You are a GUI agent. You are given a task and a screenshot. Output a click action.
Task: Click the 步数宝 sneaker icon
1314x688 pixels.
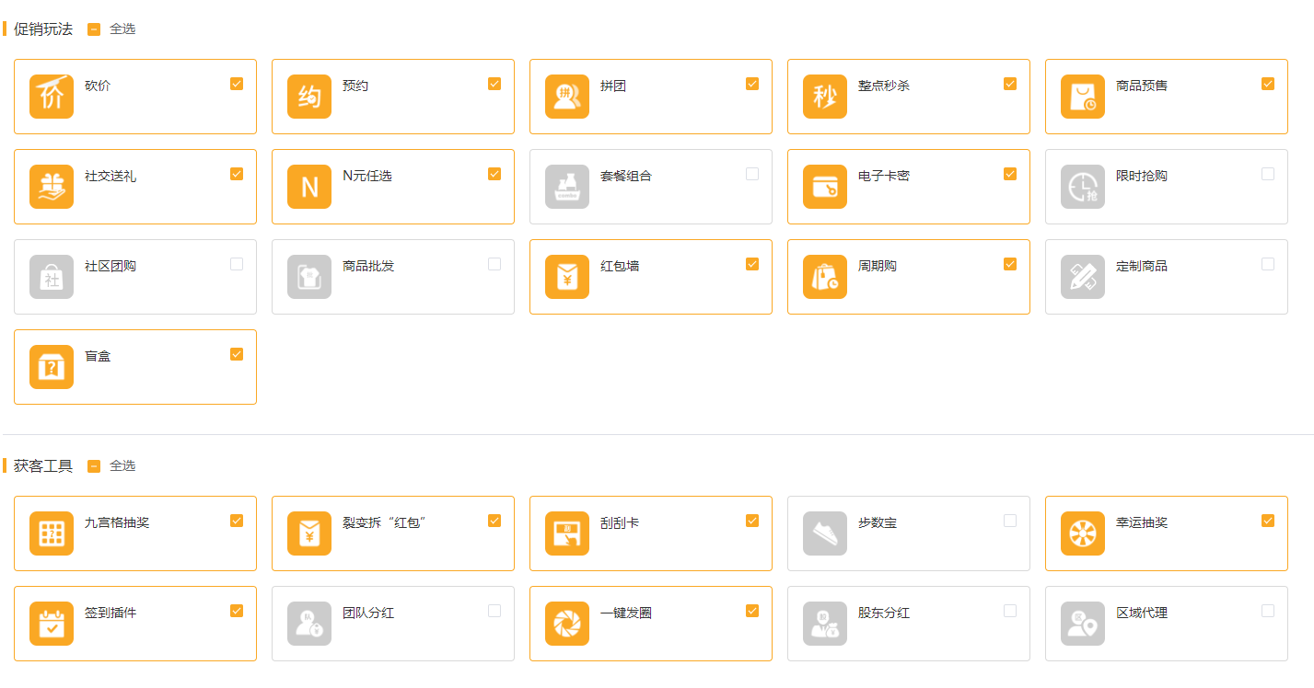pyautogui.click(x=825, y=533)
